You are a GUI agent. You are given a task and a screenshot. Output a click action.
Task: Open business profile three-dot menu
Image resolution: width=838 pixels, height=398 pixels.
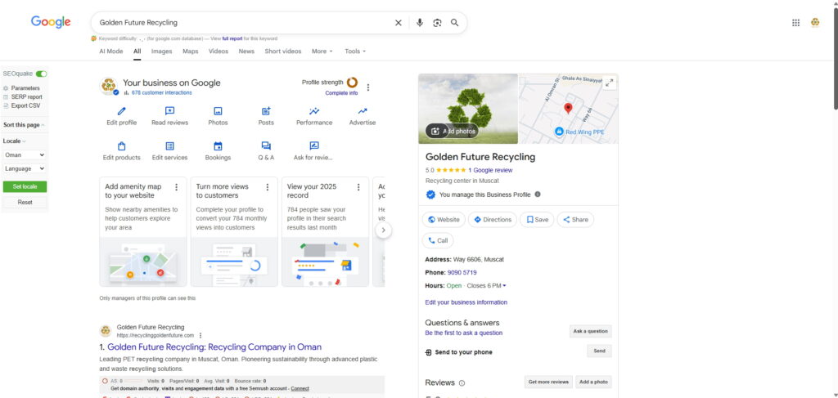click(367, 87)
